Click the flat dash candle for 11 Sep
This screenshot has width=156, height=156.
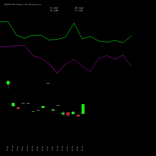tap(48, 83)
